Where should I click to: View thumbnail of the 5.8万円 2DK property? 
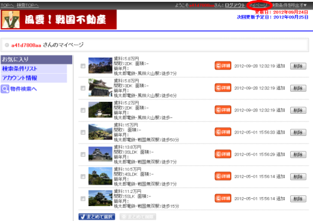[100, 65]
